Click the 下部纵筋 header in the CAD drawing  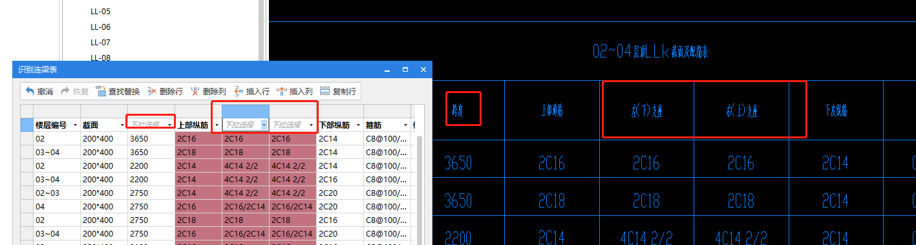coord(836,111)
